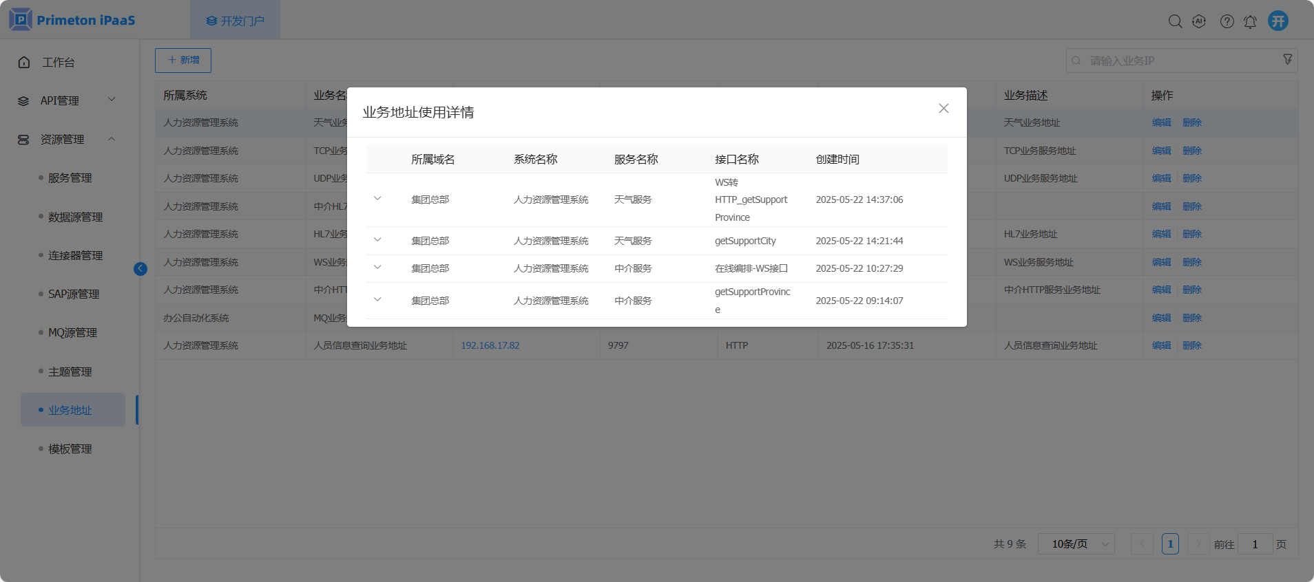1314x582 pixels.
Task: Open the notifications bell
Action: click(x=1250, y=22)
